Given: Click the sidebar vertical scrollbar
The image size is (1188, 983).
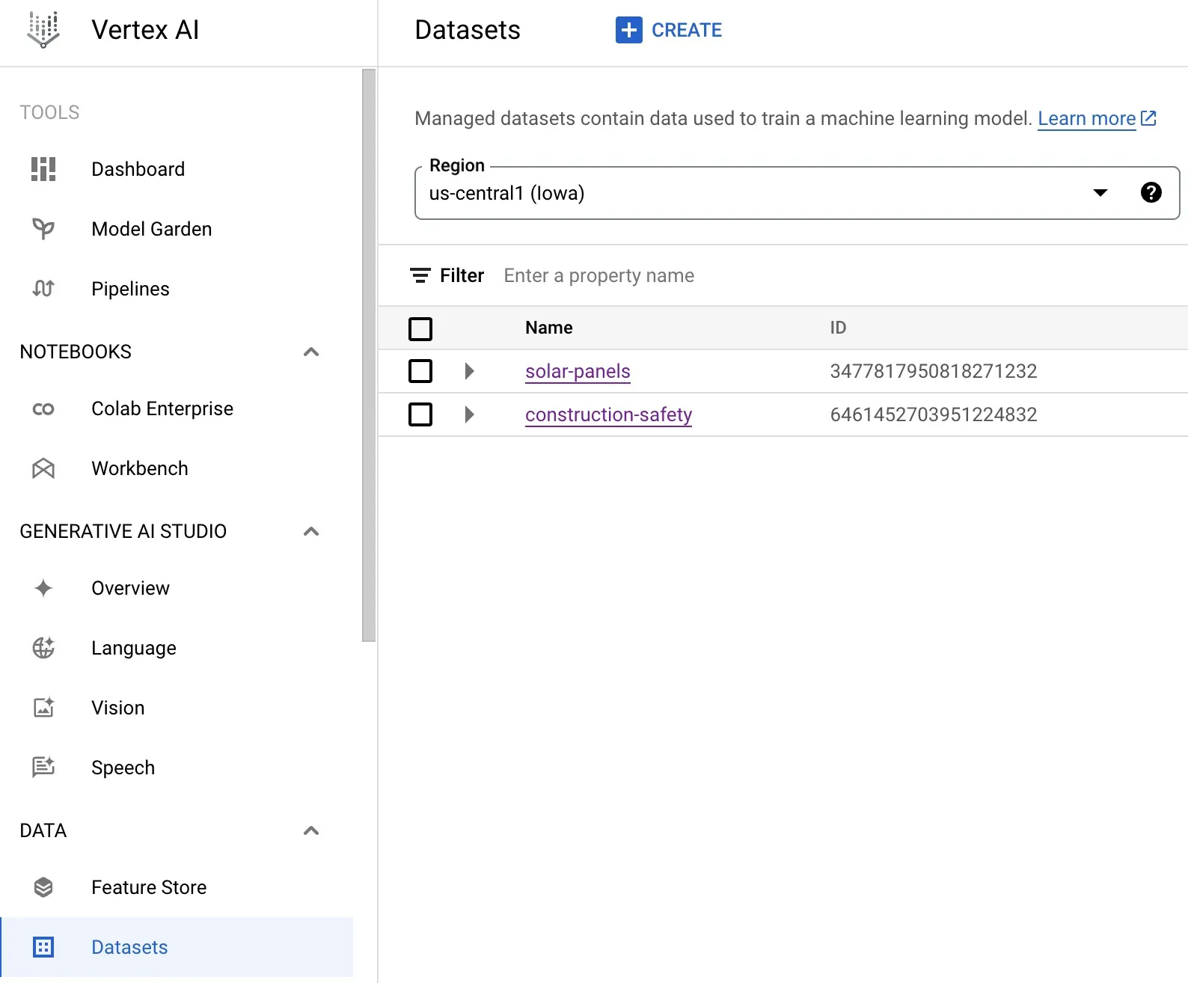Looking at the screenshot, I should (369, 355).
